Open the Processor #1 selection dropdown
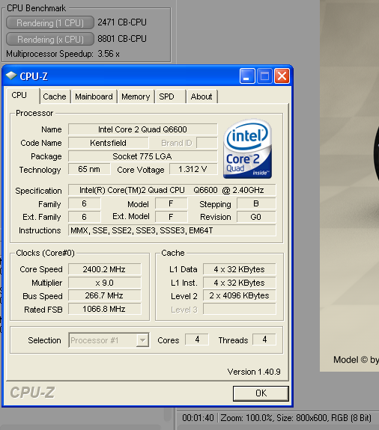Image resolution: width=379 pixels, height=430 pixels. [109, 340]
